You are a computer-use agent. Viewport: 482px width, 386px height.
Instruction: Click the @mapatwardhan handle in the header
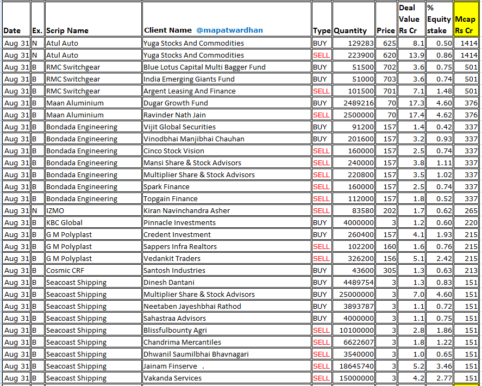[229, 30]
